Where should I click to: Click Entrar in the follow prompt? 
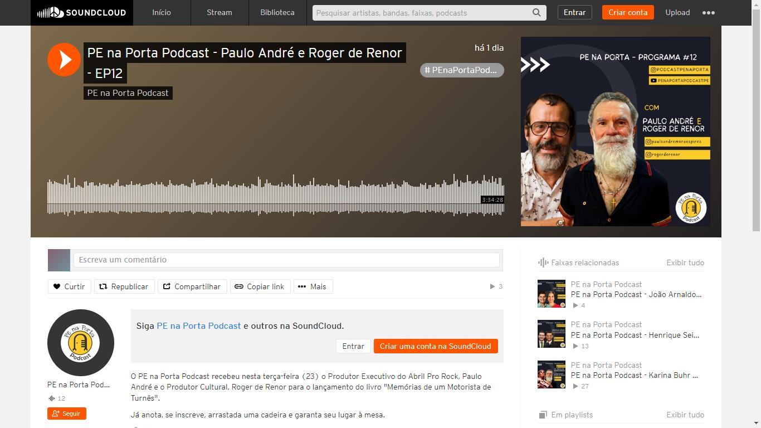(x=353, y=346)
